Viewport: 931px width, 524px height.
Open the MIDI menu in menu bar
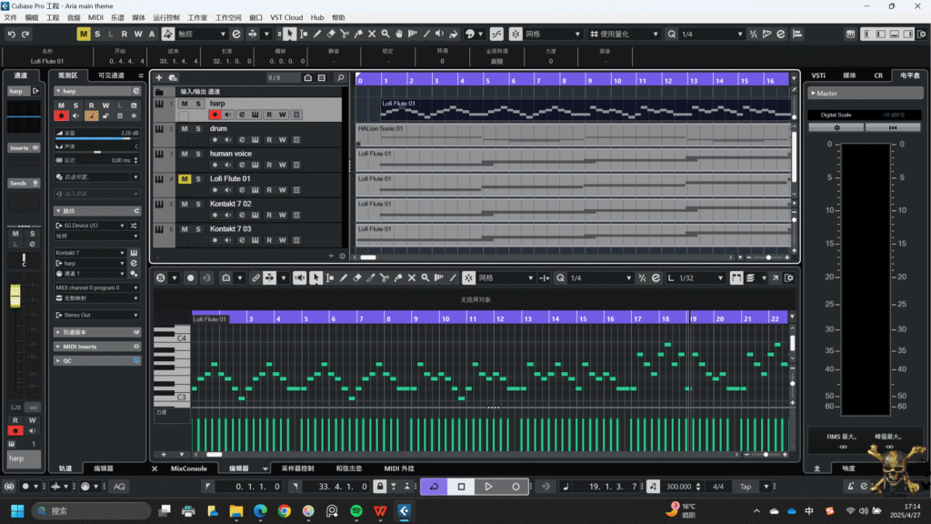95,17
